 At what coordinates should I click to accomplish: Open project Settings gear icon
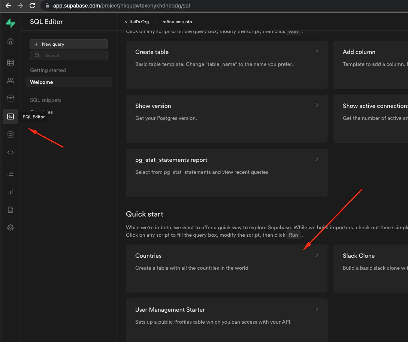pyautogui.click(x=10, y=228)
